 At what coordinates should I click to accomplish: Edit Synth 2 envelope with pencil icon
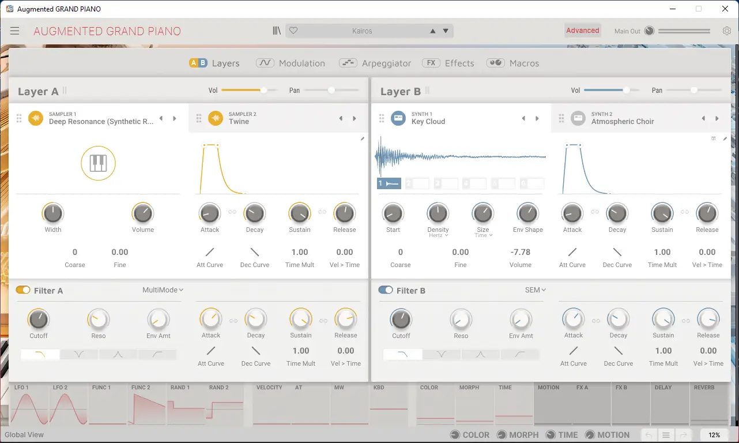[x=725, y=138]
